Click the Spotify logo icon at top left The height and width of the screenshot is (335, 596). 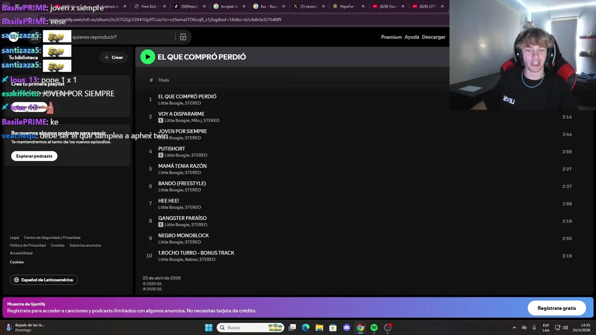coord(14,37)
